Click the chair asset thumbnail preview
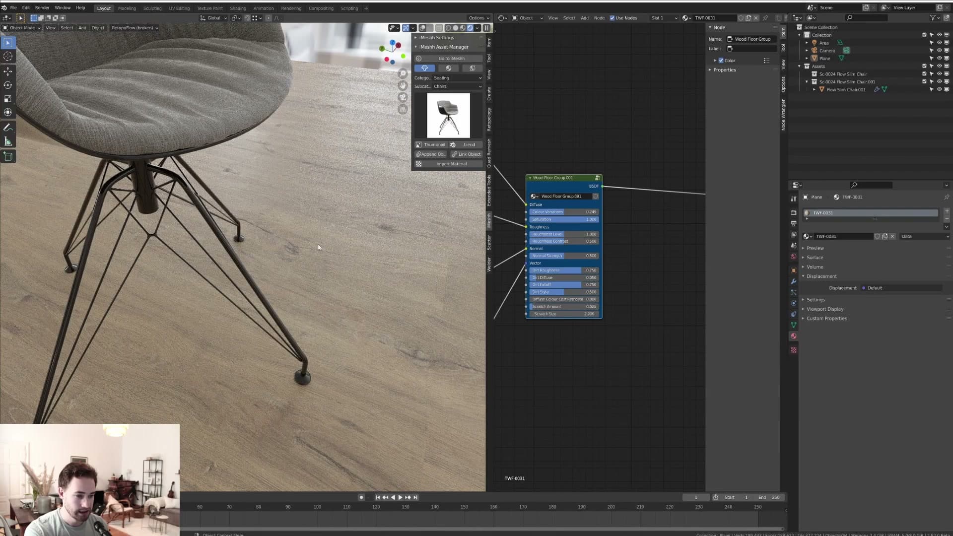 point(448,116)
